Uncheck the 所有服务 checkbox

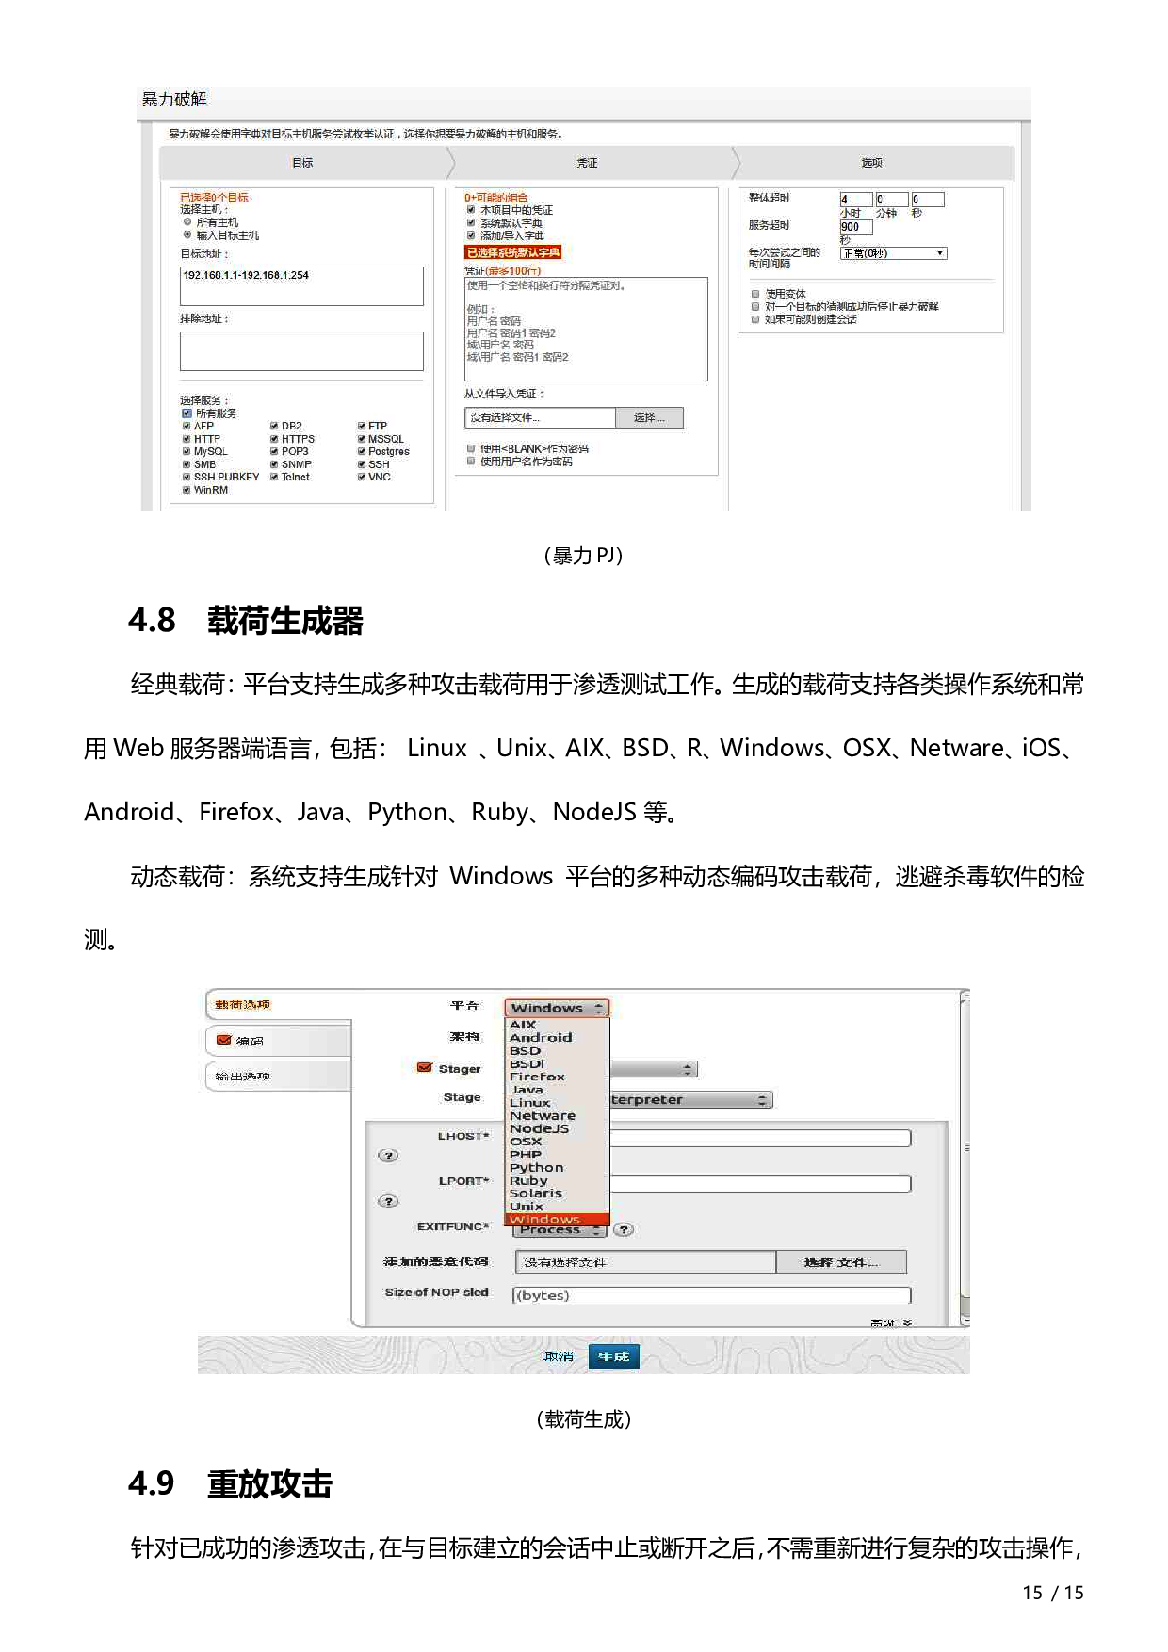[x=187, y=413]
